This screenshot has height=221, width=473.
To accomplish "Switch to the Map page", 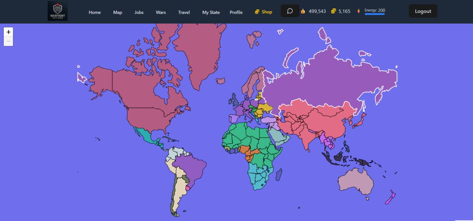I will coord(118,12).
